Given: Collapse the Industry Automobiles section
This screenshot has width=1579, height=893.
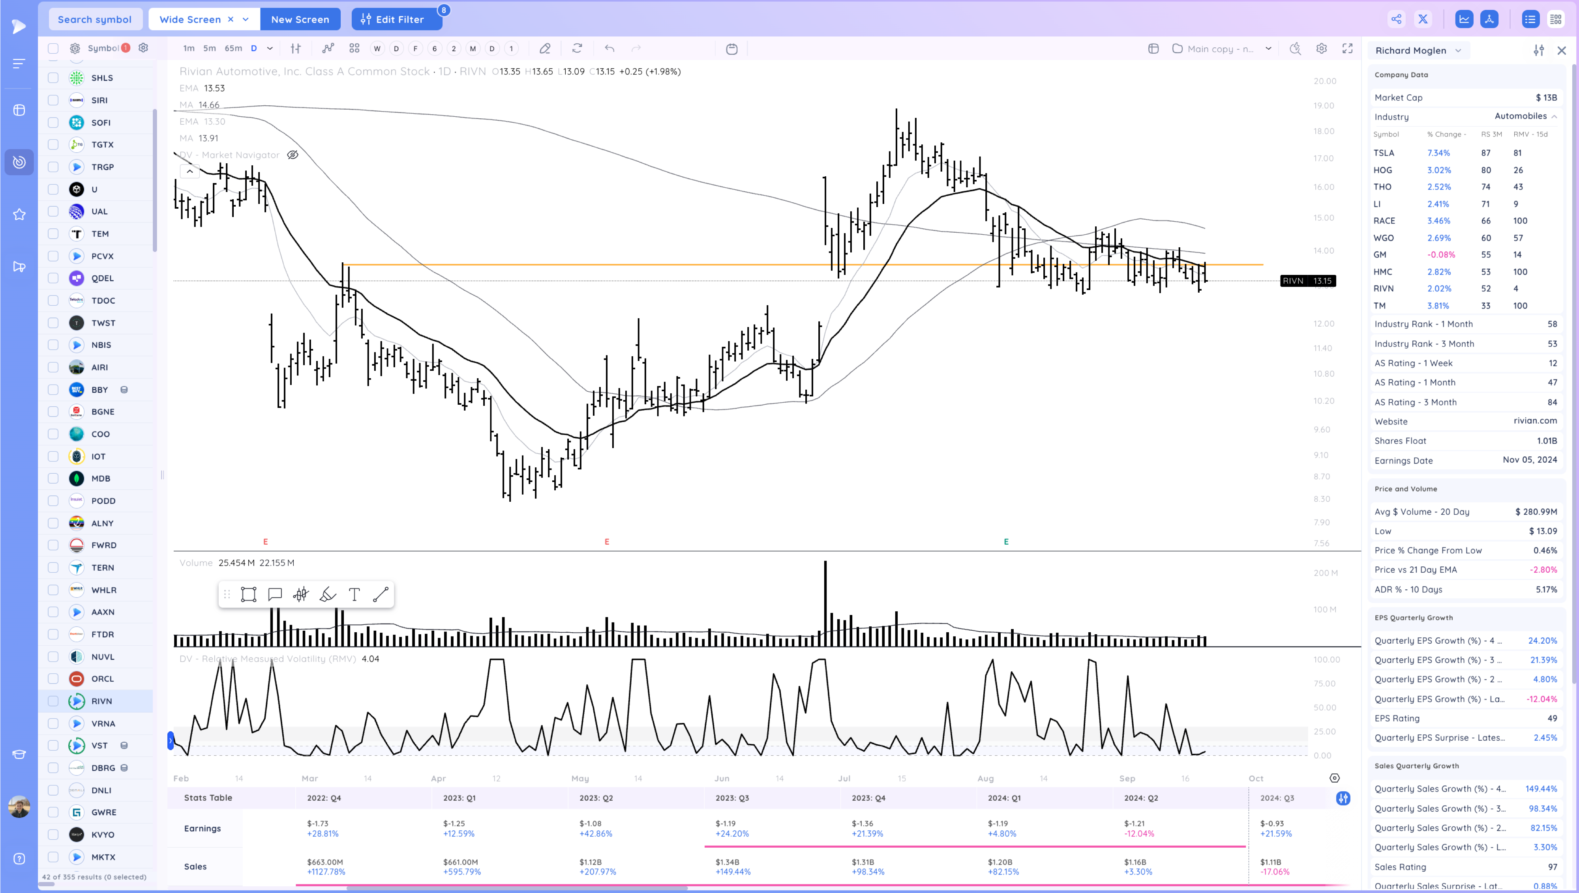Looking at the screenshot, I should [x=1554, y=116].
